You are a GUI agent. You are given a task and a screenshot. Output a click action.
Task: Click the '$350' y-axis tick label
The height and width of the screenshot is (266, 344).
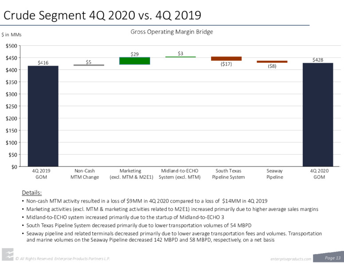pyautogui.click(x=12, y=82)
